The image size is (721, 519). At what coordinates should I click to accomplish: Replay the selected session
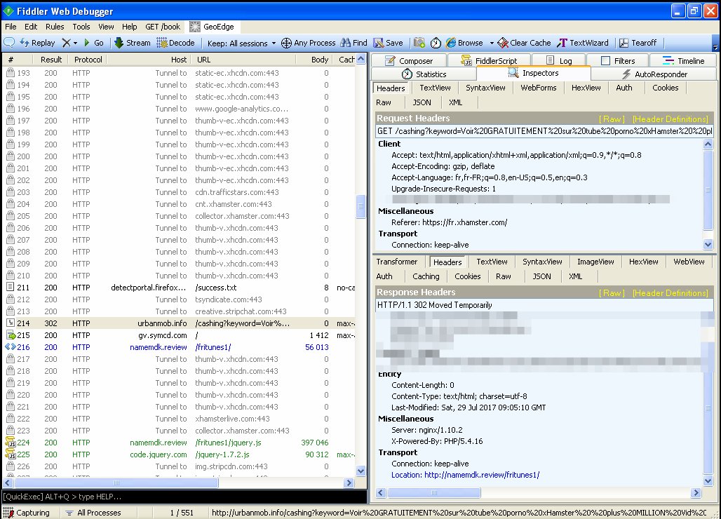pyautogui.click(x=37, y=43)
